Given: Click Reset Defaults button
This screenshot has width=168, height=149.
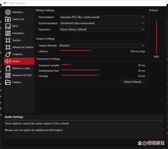Looking at the screenshot, I should [133, 82].
